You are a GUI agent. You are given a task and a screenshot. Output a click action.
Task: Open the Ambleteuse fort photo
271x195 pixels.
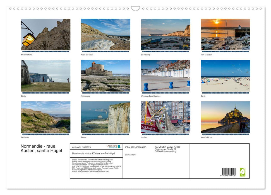[105, 76]
